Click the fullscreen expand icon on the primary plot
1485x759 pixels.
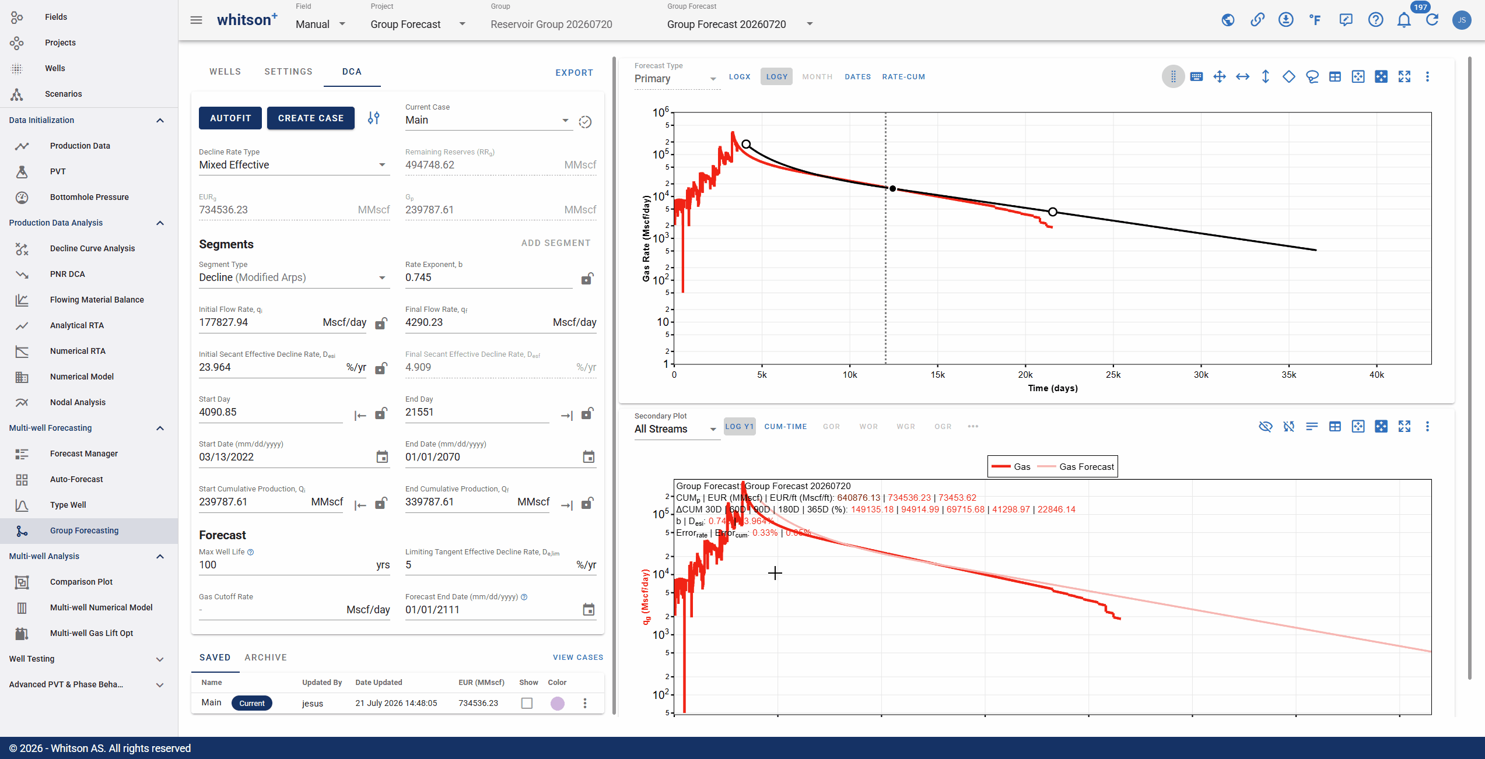(1405, 77)
